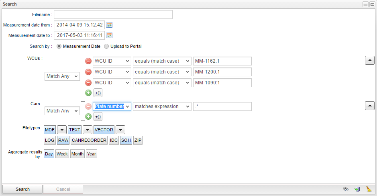Select the Measurement Date radio button
Screen dimensions: 377x196
coord(59,46)
